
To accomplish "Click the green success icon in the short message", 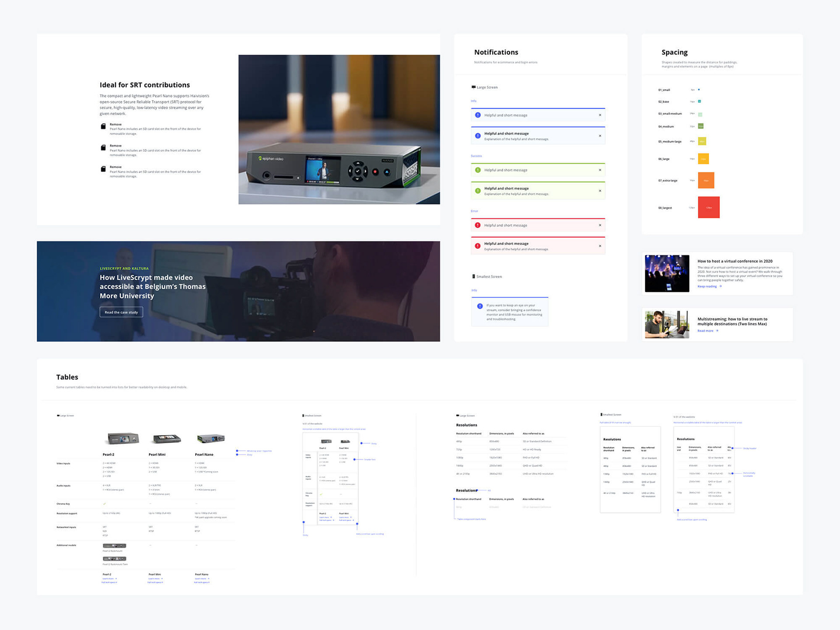I will tap(478, 170).
